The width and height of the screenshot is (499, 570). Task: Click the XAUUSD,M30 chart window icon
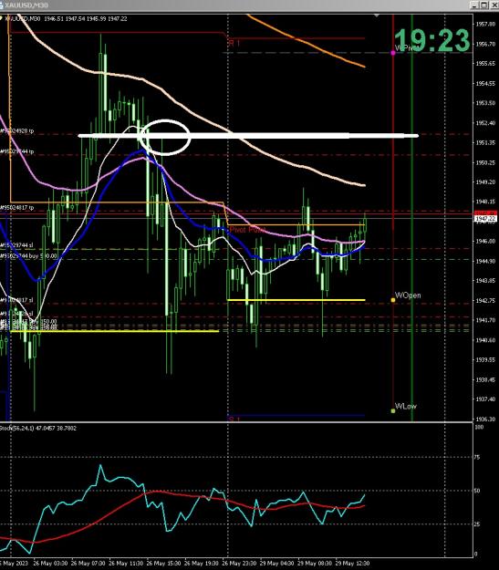click(1, 5)
